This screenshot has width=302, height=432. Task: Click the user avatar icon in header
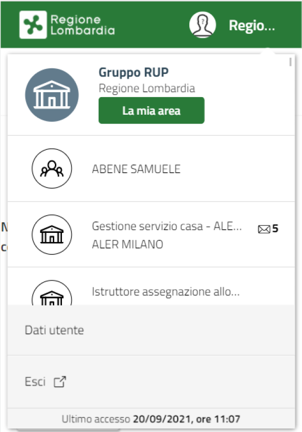pos(202,25)
